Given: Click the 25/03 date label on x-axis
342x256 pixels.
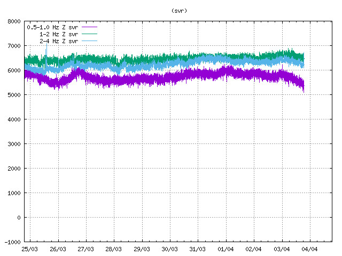Looking at the screenshot, I should [x=30, y=249].
